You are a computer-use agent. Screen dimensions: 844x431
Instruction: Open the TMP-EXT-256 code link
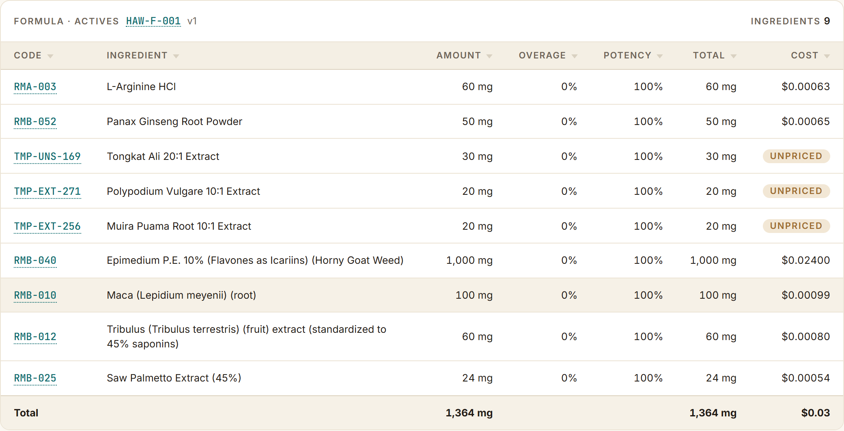coord(47,226)
